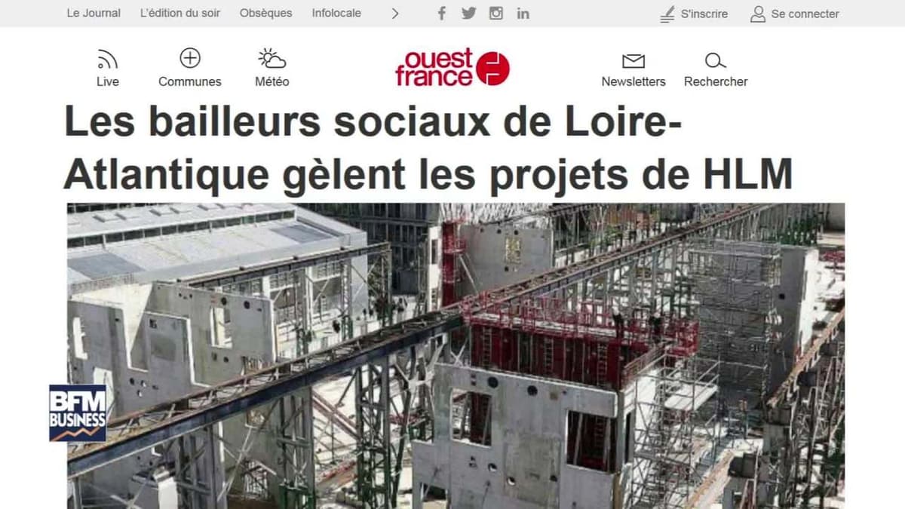Screen dimensions: 905x509
Task: Open the Instagram icon
Action: tap(496, 14)
